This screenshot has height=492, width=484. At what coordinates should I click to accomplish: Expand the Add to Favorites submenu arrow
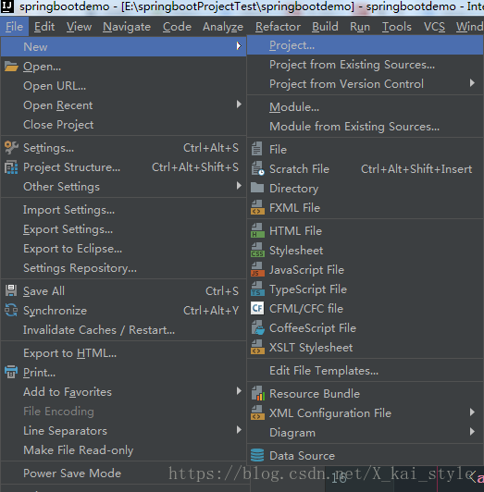point(239,390)
